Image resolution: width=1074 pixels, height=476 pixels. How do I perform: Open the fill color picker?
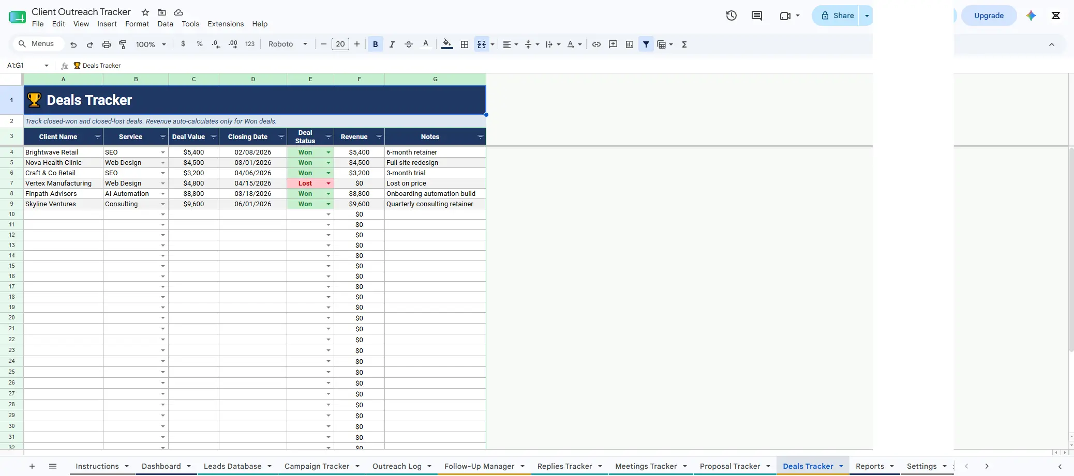point(448,44)
